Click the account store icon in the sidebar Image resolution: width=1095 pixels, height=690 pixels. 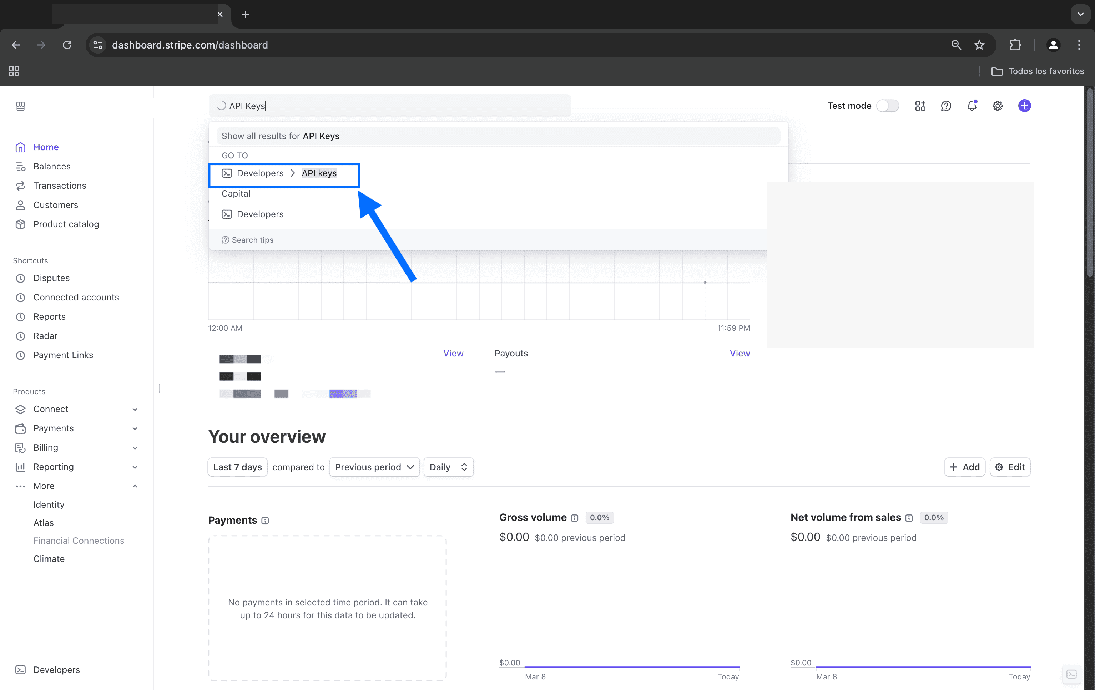coord(20,106)
